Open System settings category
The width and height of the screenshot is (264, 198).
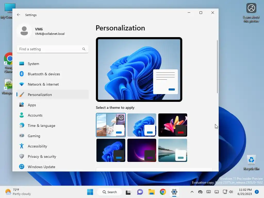coord(53,64)
